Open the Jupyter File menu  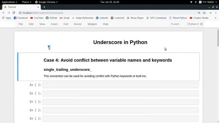click(x=21, y=24)
